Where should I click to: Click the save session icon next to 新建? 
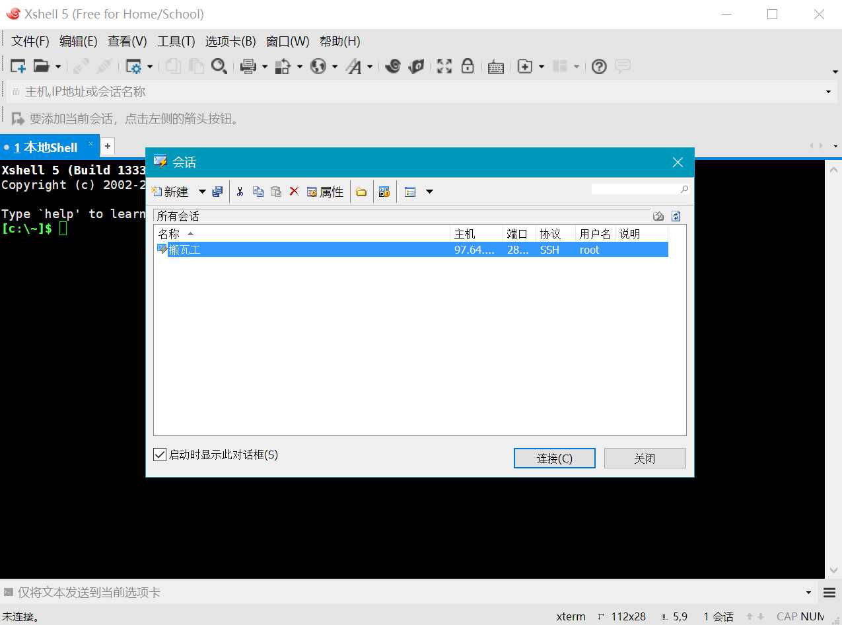(217, 192)
